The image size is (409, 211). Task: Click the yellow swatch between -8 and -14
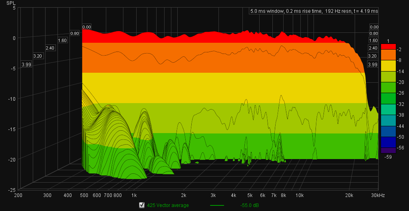tap(388, 66)
